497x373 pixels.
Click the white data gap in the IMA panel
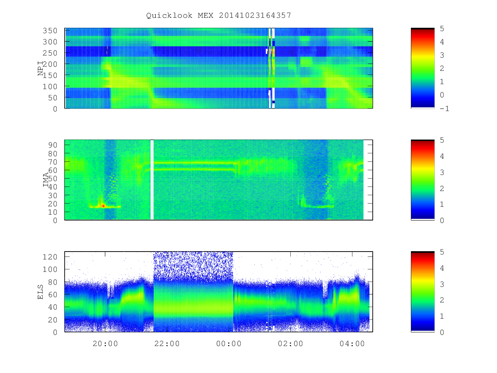(x=152, y=180)
